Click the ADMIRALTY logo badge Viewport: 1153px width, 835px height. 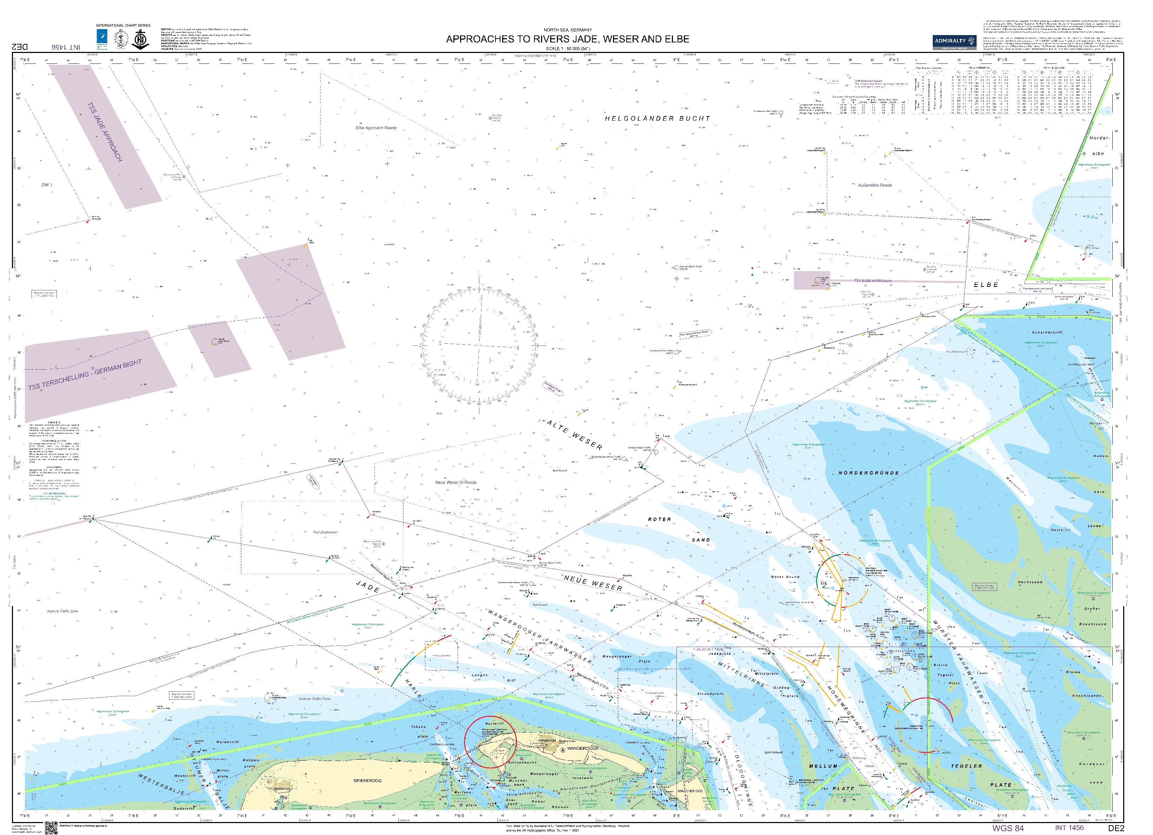pos(954,42)
